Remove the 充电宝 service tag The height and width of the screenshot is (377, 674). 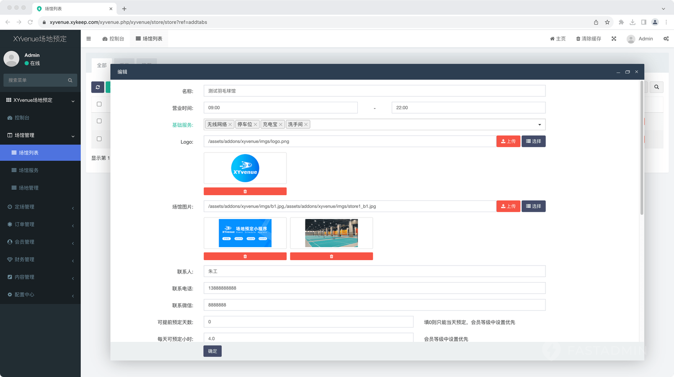coord(281,124)
